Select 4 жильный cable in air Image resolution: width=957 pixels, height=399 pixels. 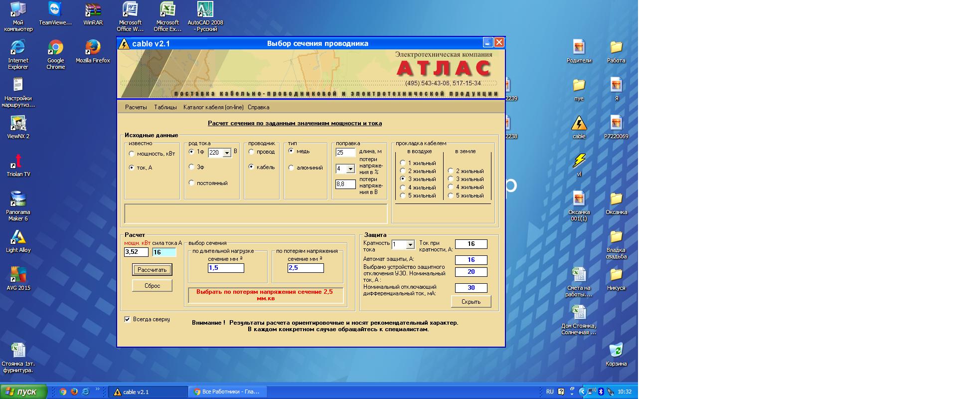point(403,188)
